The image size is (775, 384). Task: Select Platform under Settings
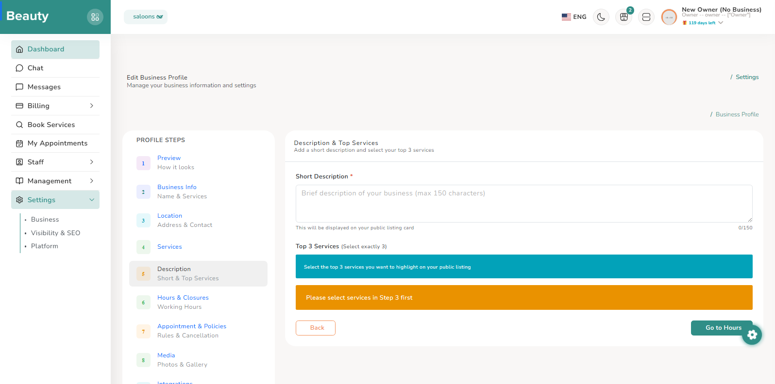click(45, 246)
